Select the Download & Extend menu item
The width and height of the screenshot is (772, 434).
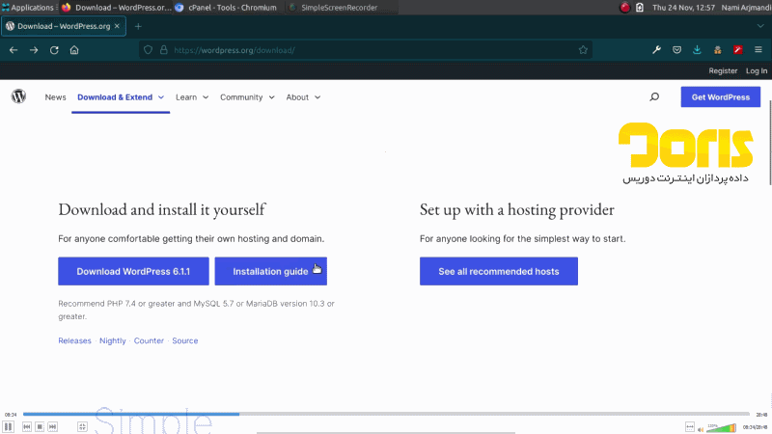[x=115, y=97]
